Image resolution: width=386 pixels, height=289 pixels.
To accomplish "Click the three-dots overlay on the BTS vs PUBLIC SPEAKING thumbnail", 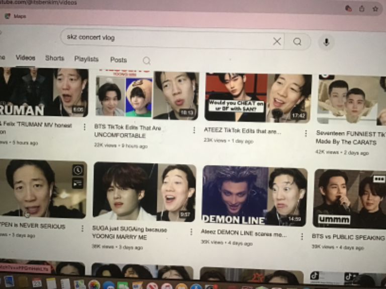I will (379, 179).
